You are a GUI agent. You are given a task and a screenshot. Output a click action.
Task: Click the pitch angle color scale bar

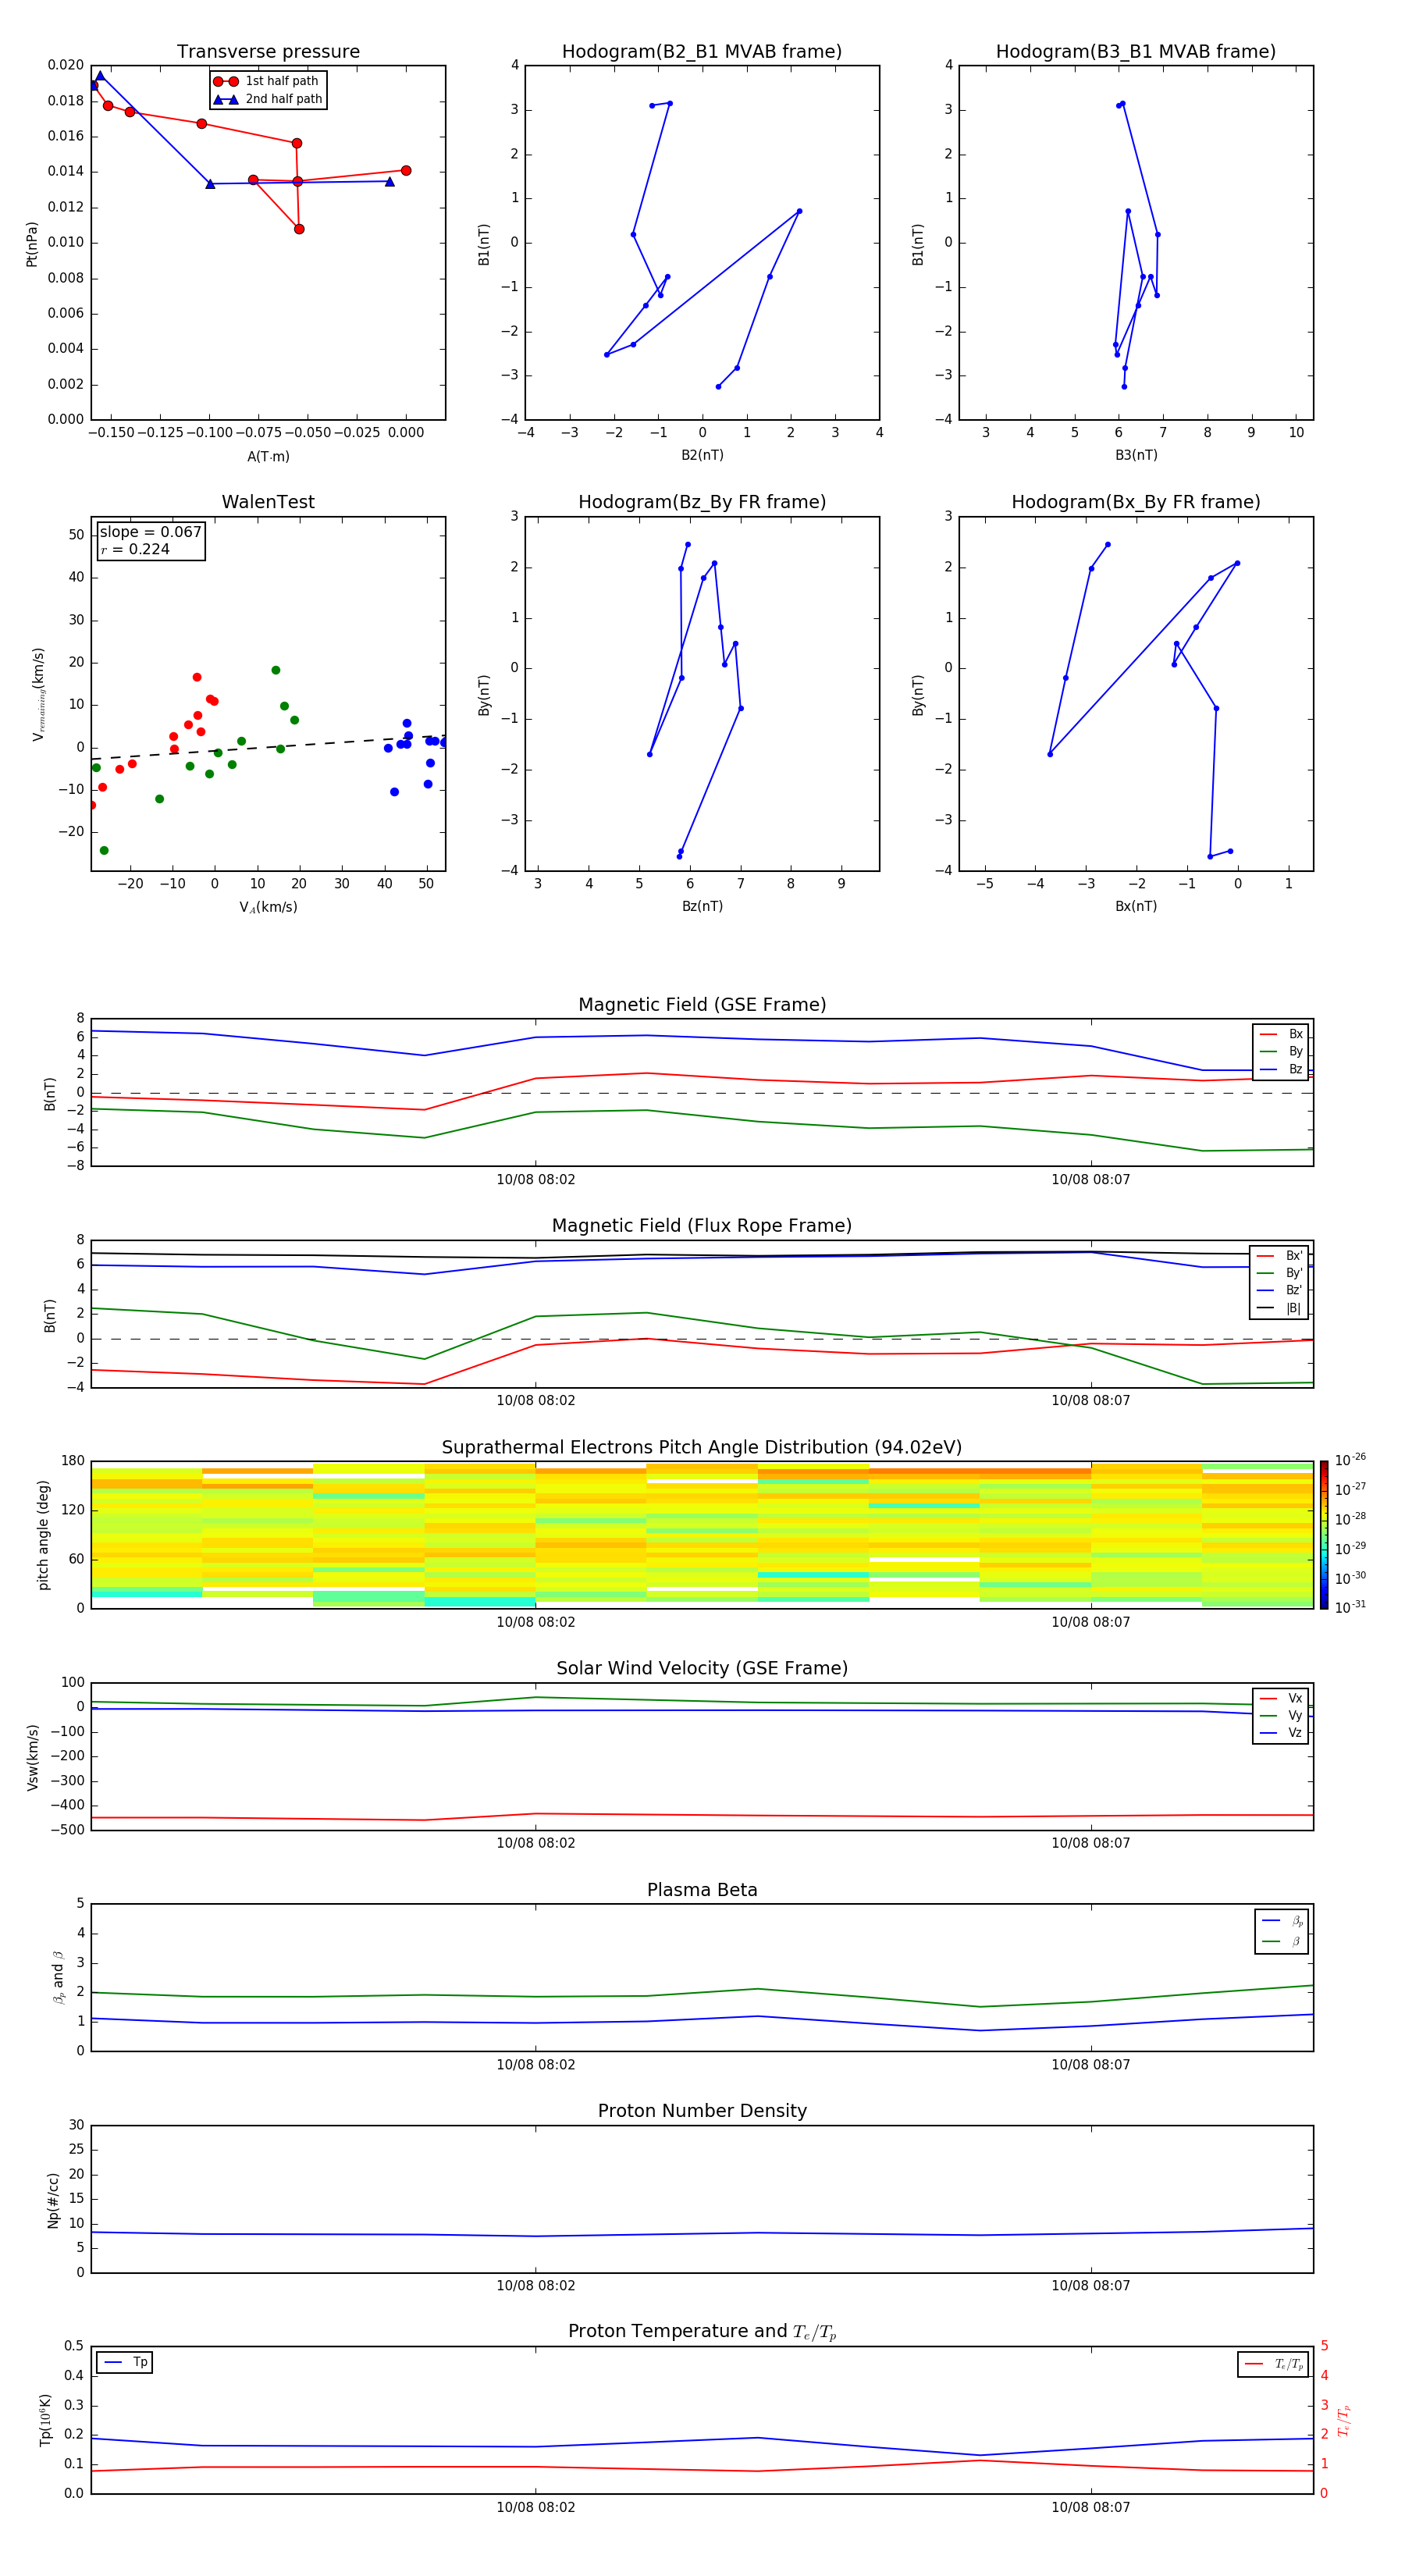pyautogui.click(x=1324, y=1535)
